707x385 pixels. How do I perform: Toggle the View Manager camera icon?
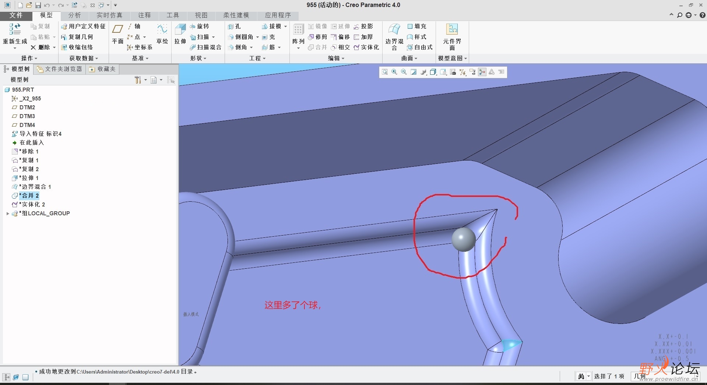(x=453, y=72)
